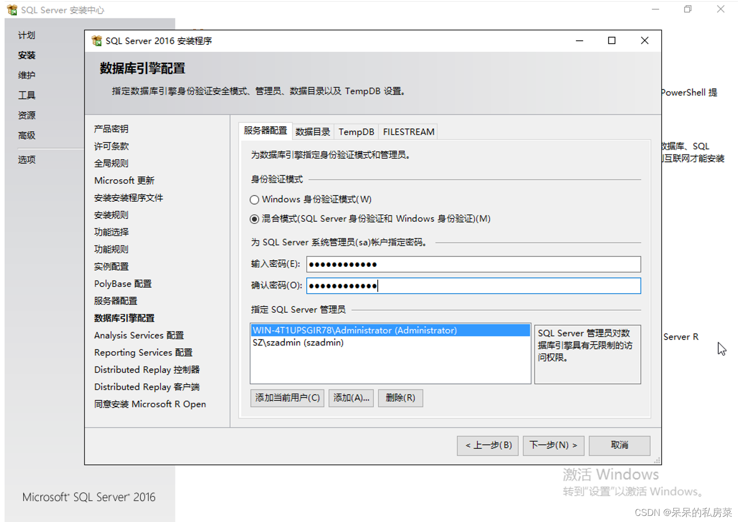Open 资源 in Installation Center sidebar
The image size is (740, 522).
click(26, 115)
